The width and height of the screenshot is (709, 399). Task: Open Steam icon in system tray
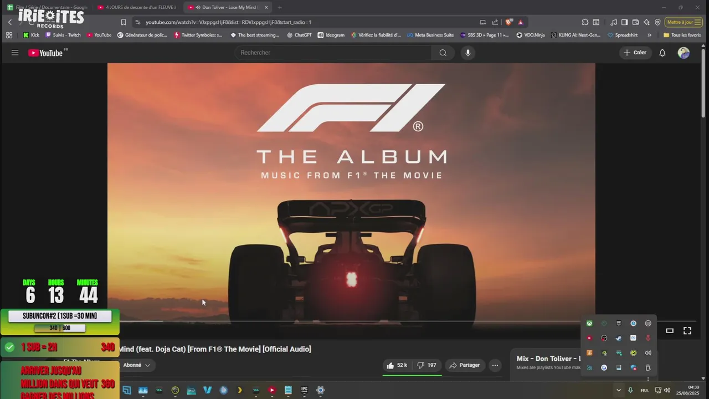[619, 338]
